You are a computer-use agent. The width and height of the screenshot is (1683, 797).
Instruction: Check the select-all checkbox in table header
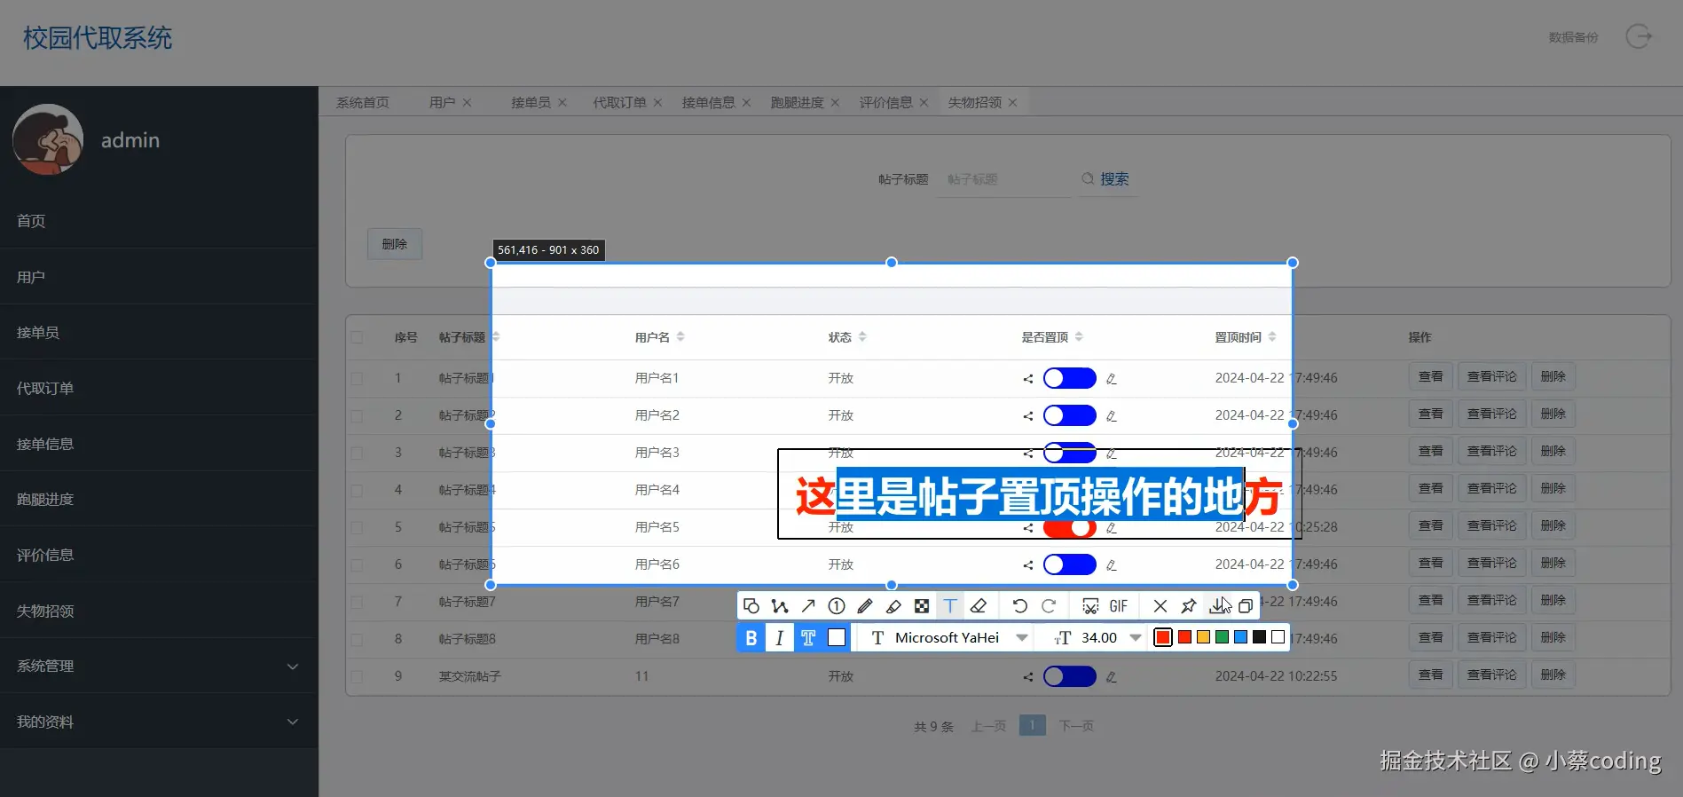pyautogui.click(x=357, y=337)
